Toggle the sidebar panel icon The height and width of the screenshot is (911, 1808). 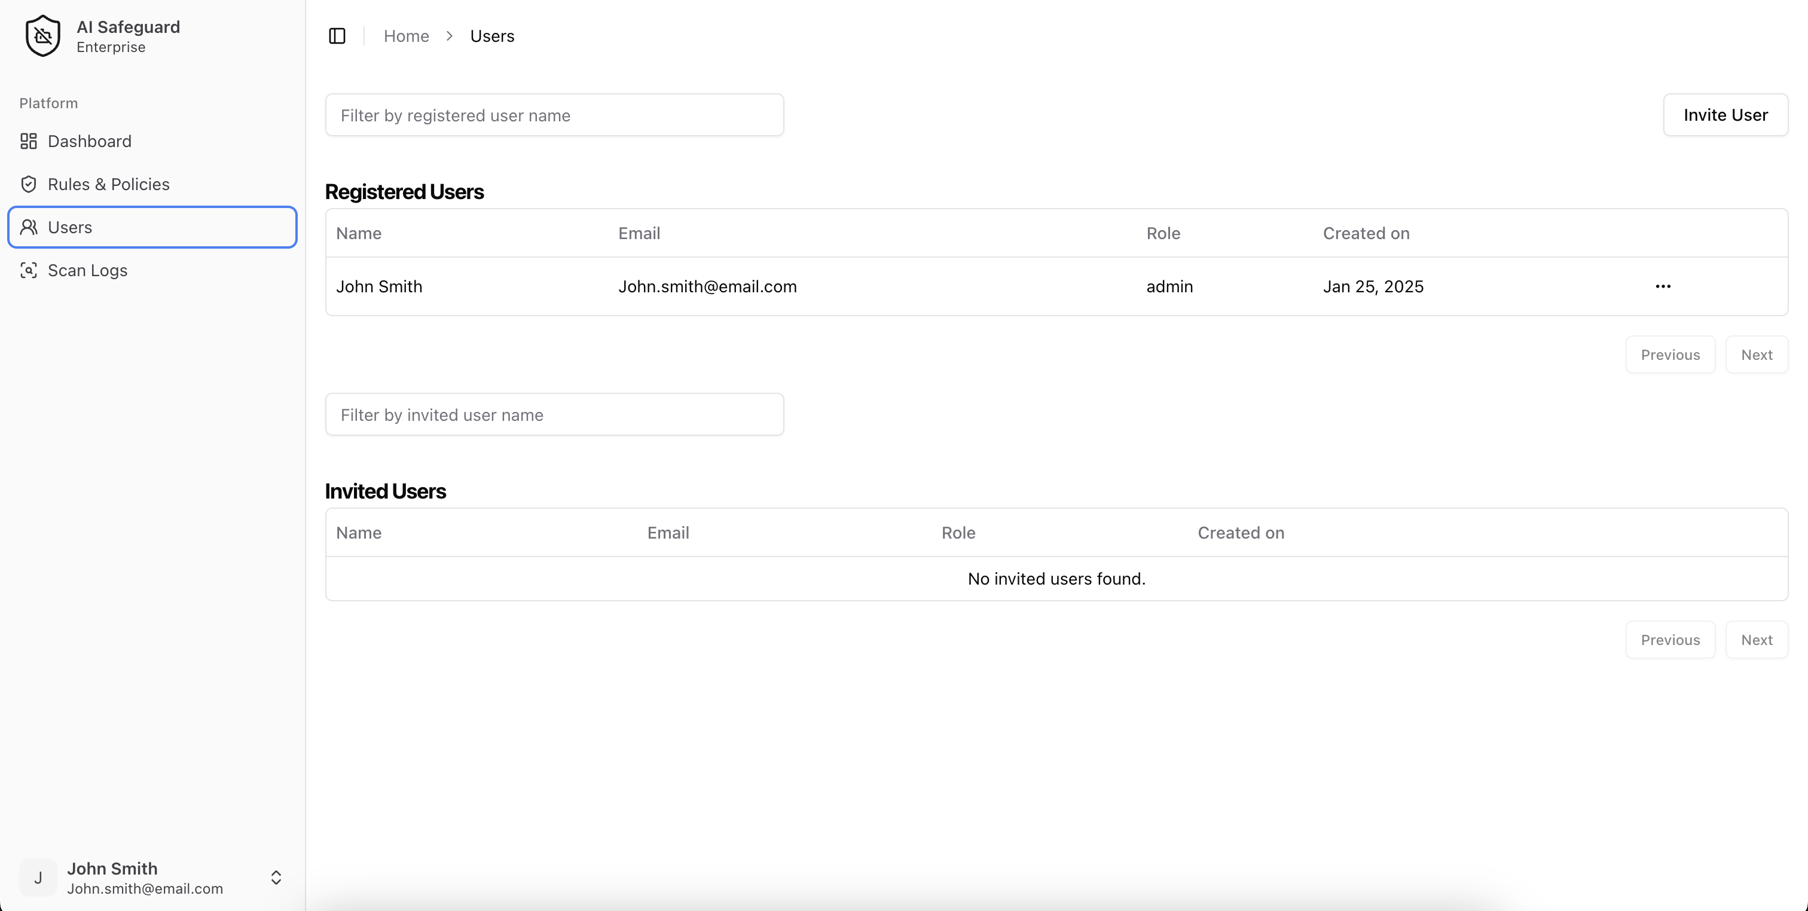click(x=337, y=36)
